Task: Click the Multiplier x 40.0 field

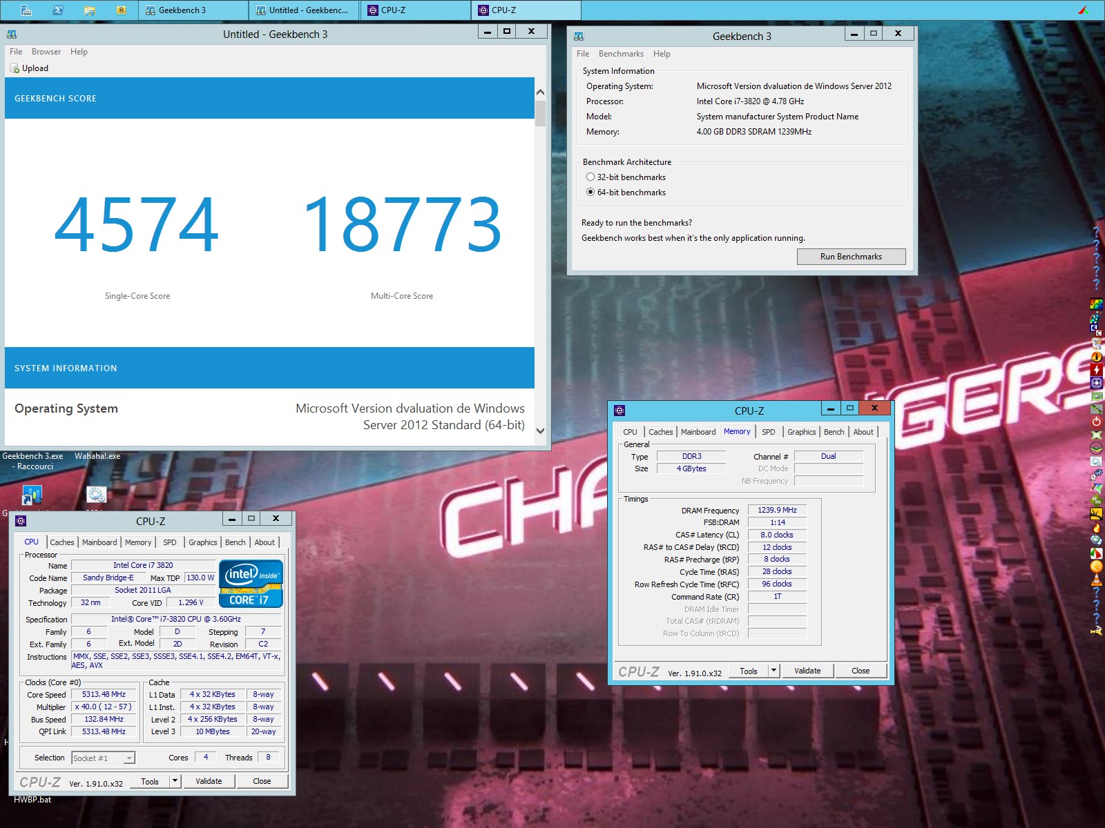Action: pos(104,707)
